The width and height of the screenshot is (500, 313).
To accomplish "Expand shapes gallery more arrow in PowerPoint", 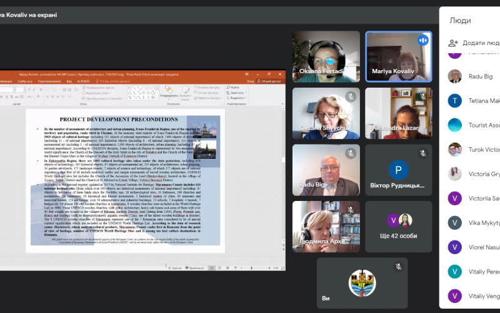I will 157,98.
